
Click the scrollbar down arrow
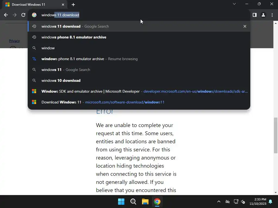(x=276, y=193)
